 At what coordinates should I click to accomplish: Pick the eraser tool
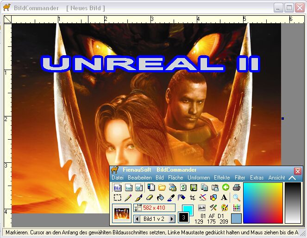point(150,198)
